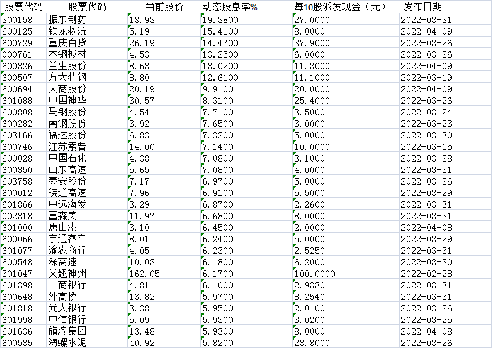Select date 2022-03-19
Image resolution: width=492 pixels, height=348 pixels.
426,78
